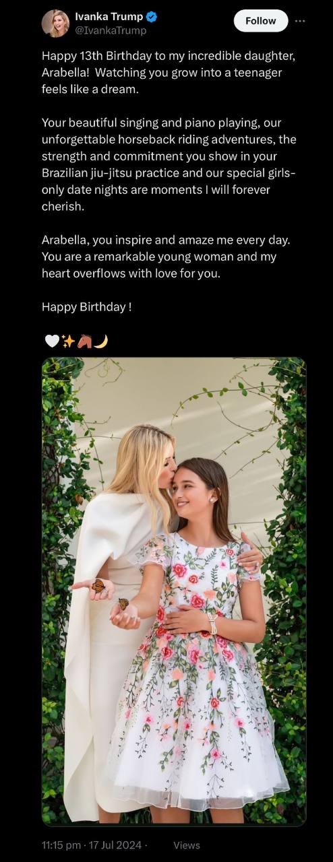
Task: Click the @IvankaTrump handle
Action: 111,30
